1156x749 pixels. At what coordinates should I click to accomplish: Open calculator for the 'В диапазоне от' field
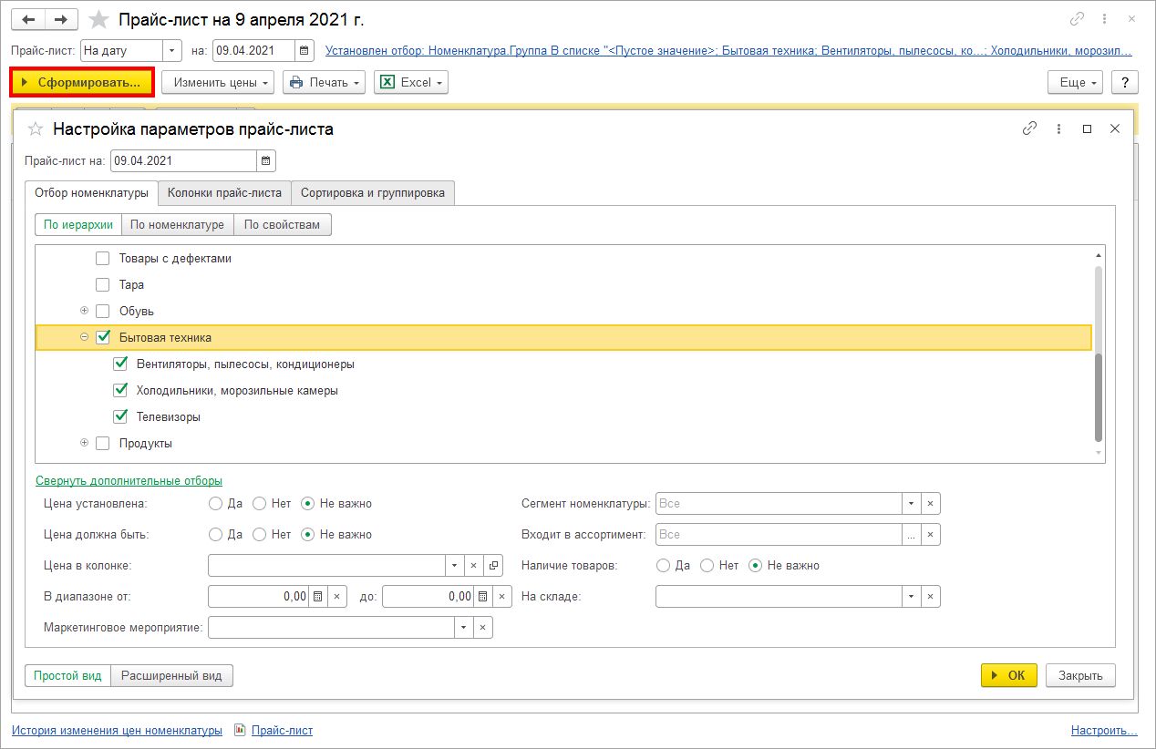[318, 597]
